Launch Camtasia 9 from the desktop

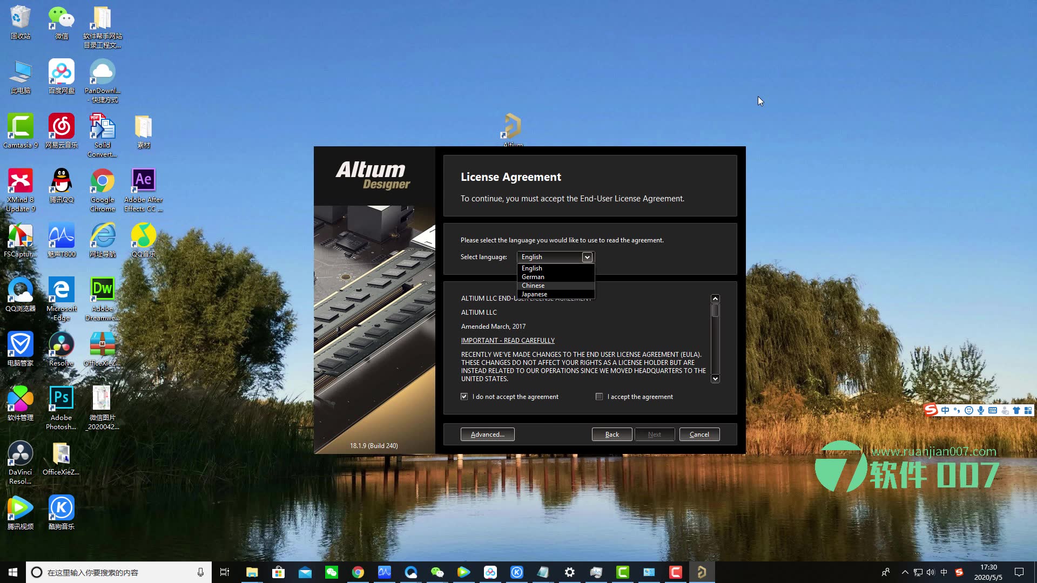tap(21, 131)
